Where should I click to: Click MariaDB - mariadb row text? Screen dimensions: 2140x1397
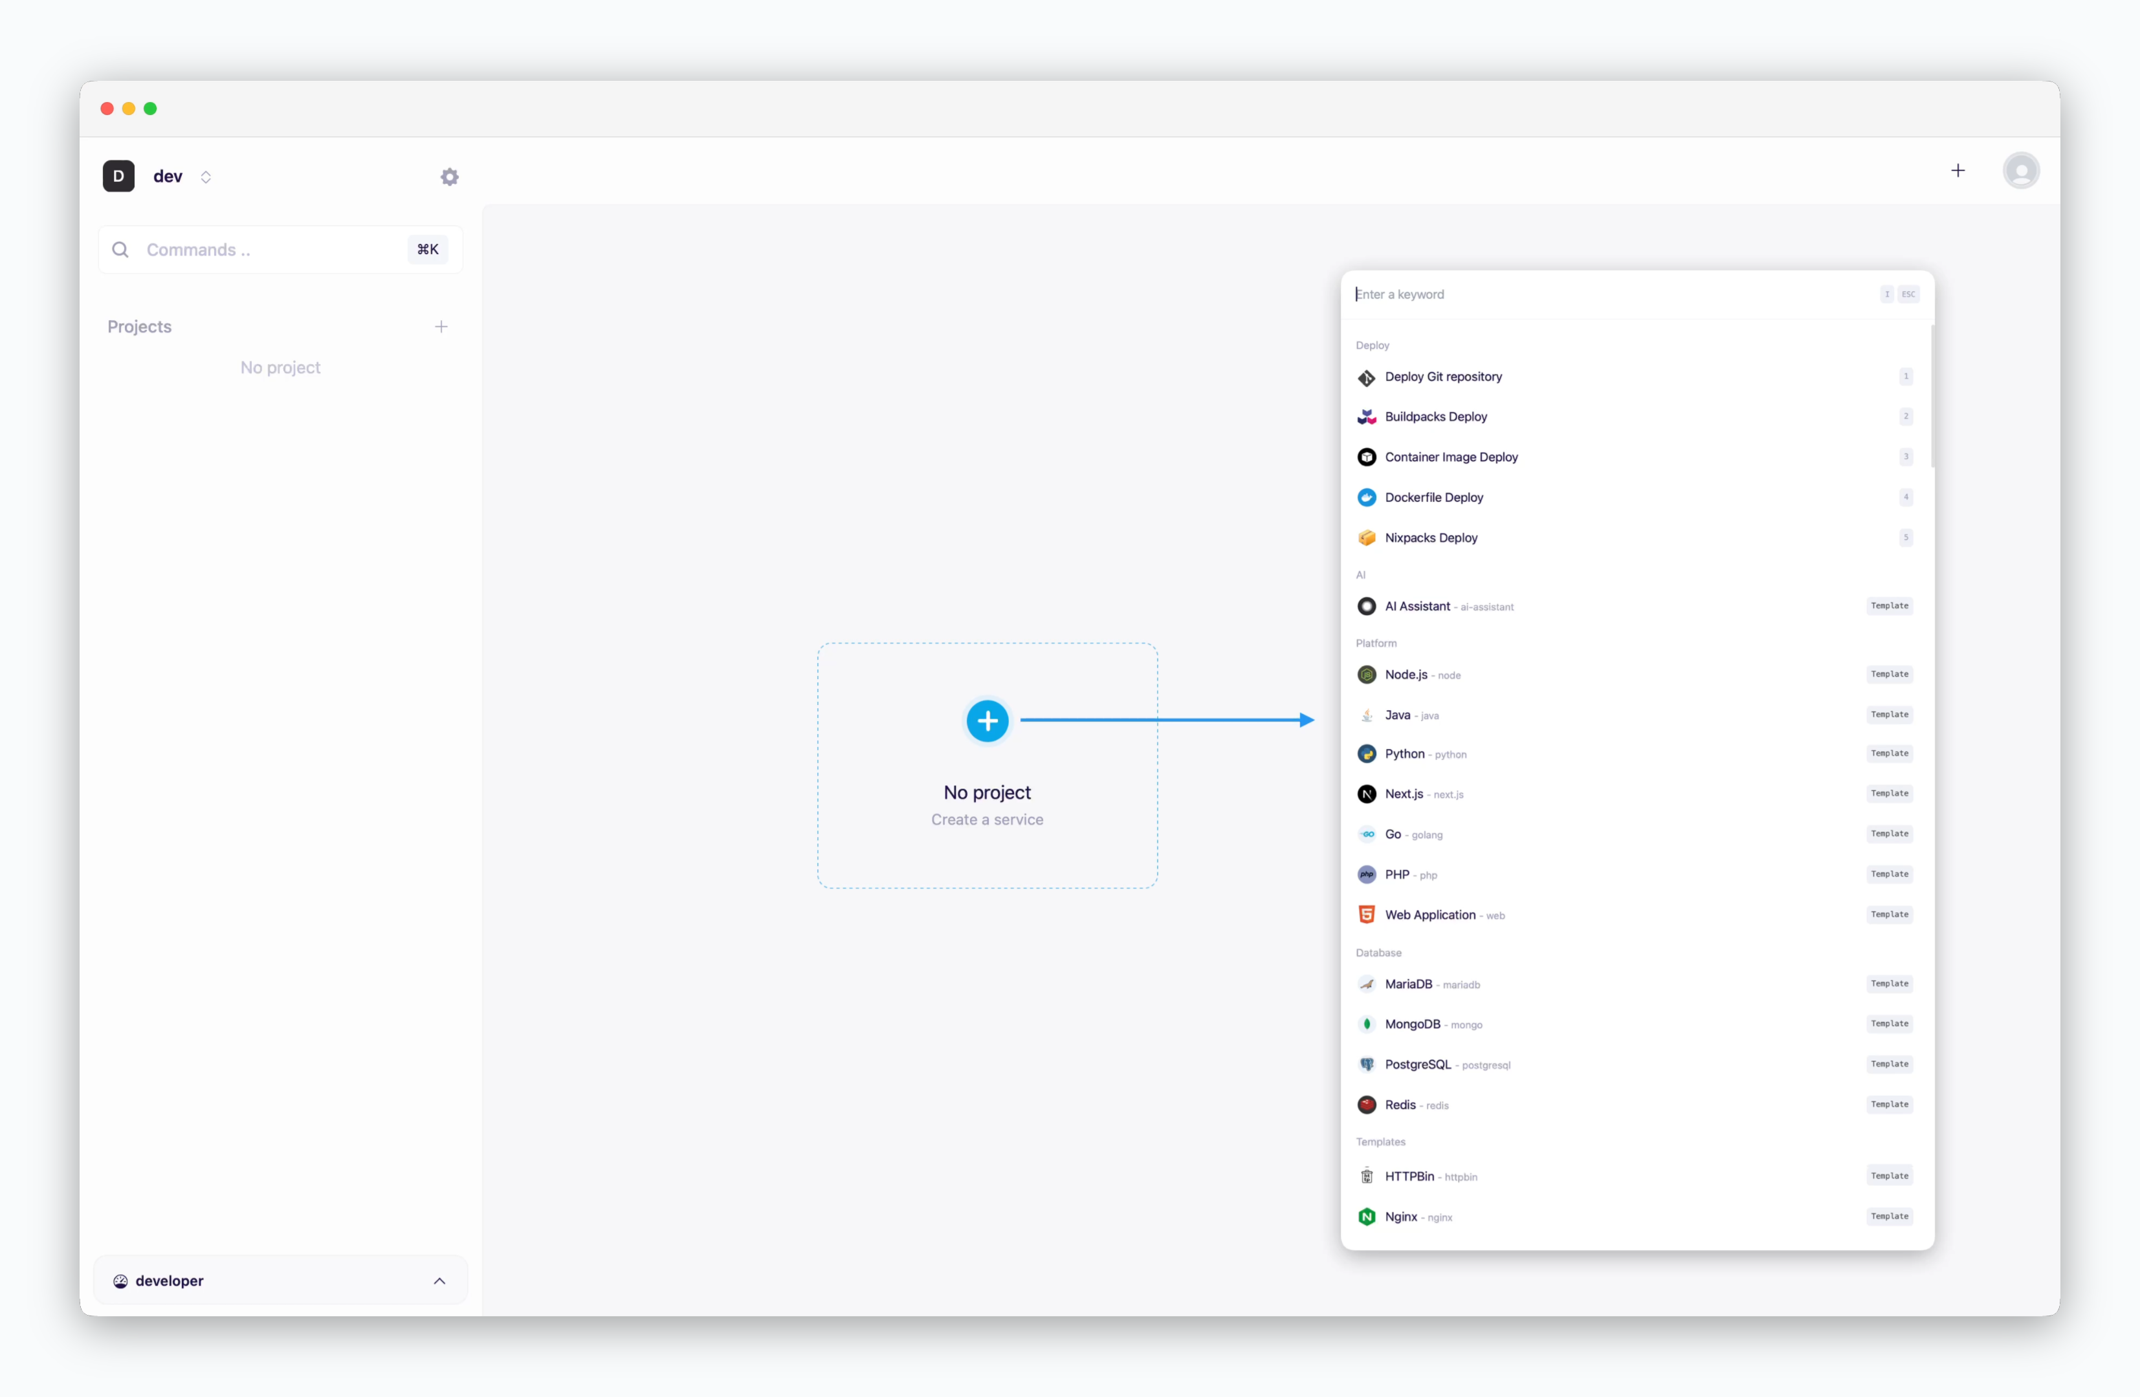pyautogui.click(x=1432, y=984)
